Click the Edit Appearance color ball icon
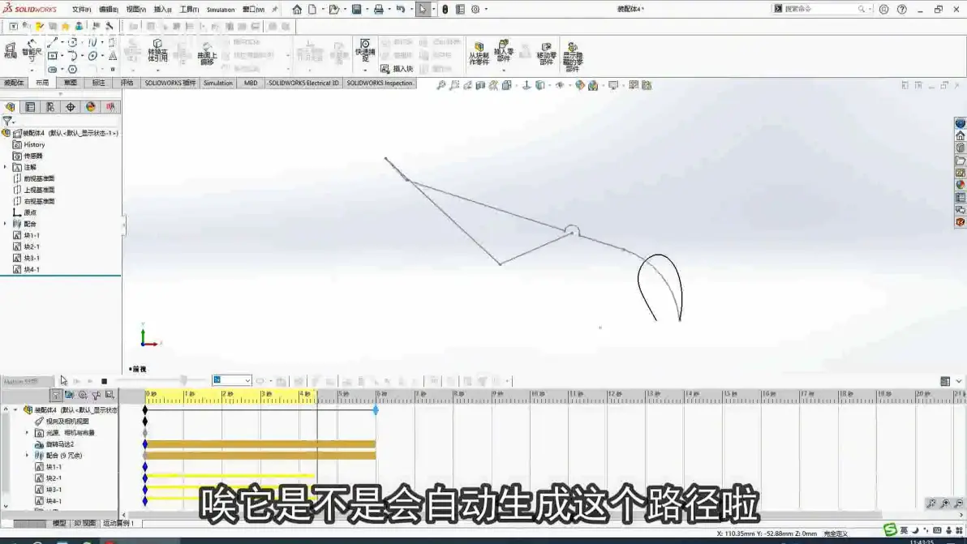Viewport: 967px width, 544px height. (580, 85)
